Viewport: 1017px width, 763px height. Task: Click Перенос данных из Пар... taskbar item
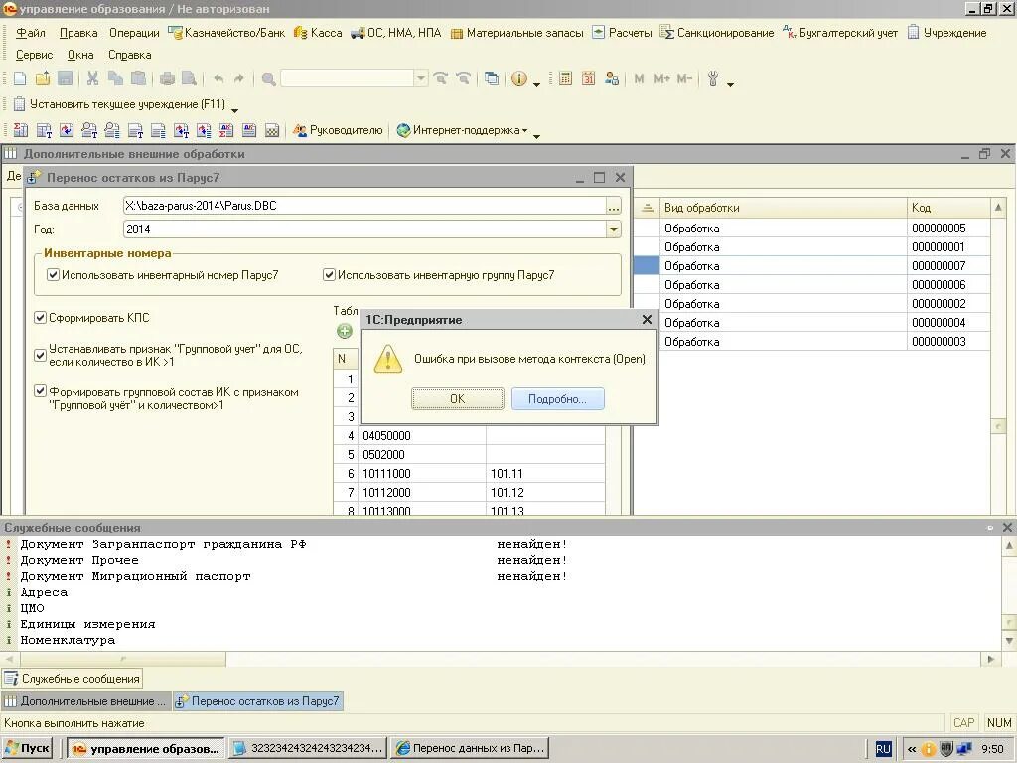pos(470,748)
